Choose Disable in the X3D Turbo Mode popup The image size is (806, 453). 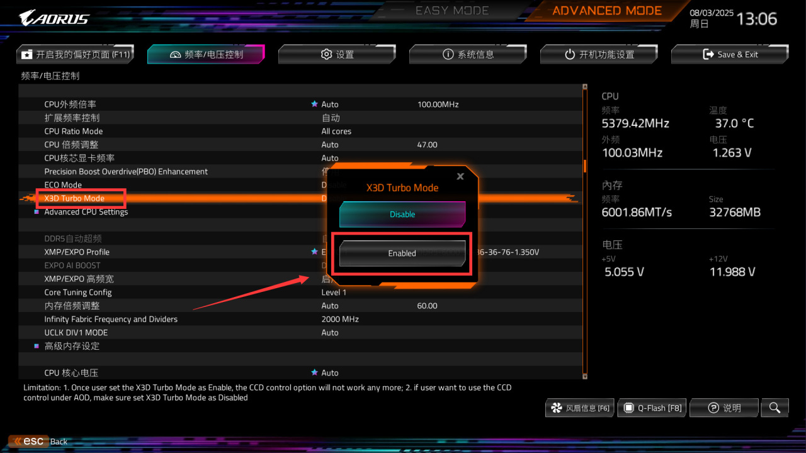(402, 215)
